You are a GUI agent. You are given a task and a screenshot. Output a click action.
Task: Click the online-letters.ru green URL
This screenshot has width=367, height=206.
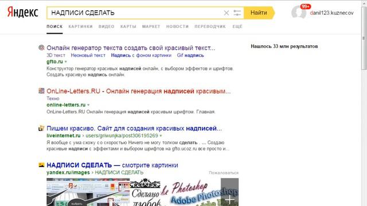point(66,105)
